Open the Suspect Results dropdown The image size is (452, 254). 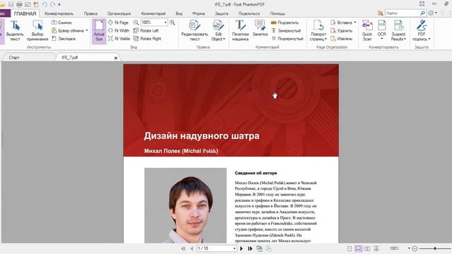click(398, 30)
